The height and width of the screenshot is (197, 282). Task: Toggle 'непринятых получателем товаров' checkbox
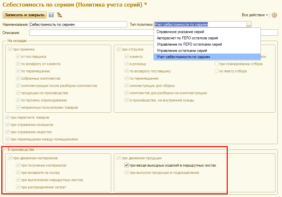(18, 107)
